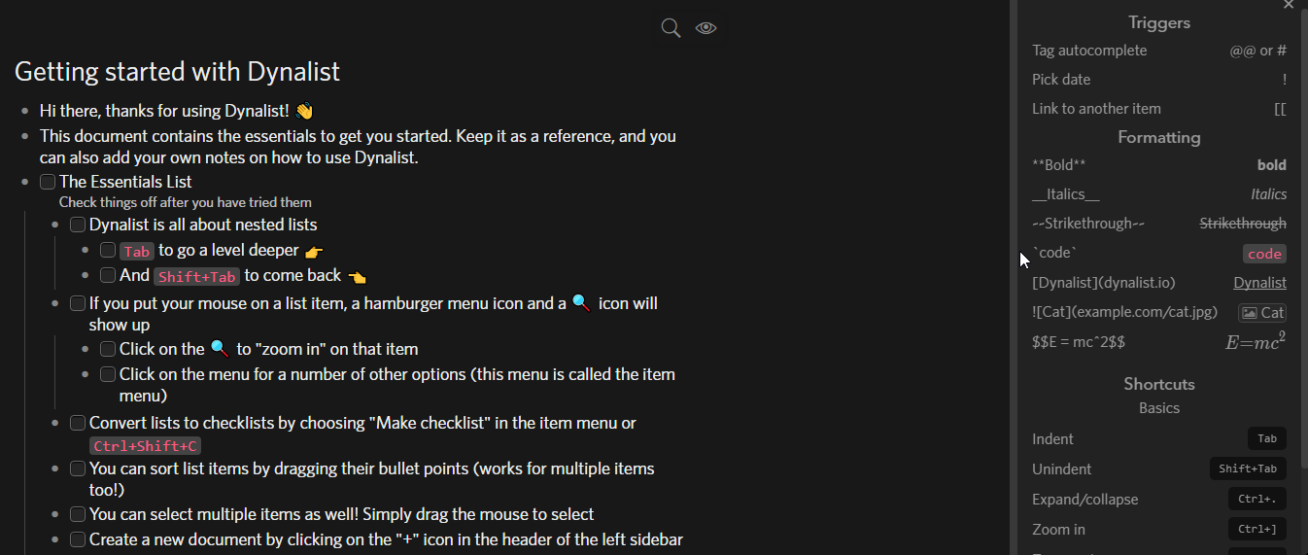Click bullet of 'Dynalist is all about nested lists'
Viewport: 1308px width, 555px height.
coord(55,225)
